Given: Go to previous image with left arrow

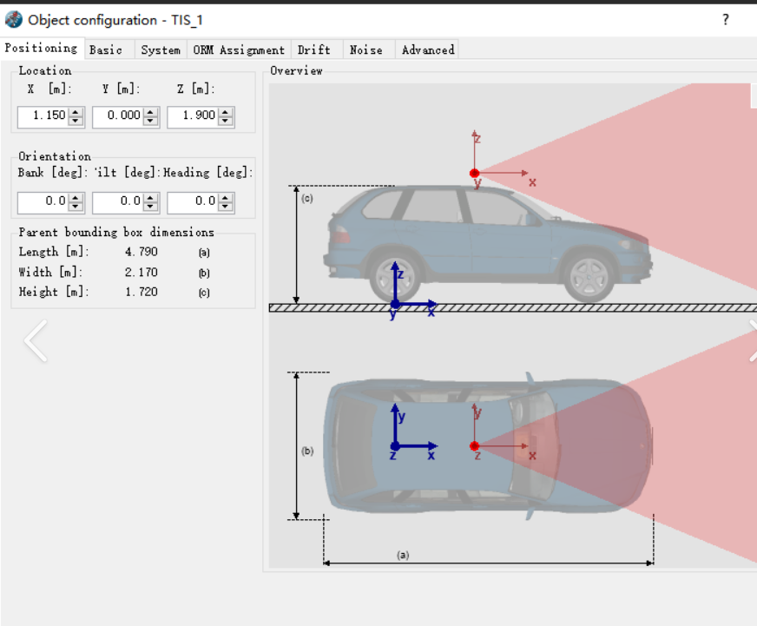Looking at the screenshot, I should pyautogui.click(x=36, y=340).
